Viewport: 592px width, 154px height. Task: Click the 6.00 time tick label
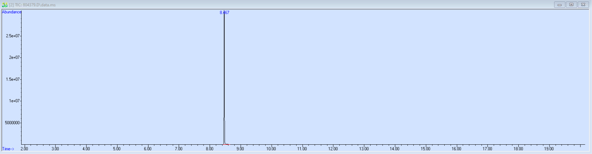[148, 149]
